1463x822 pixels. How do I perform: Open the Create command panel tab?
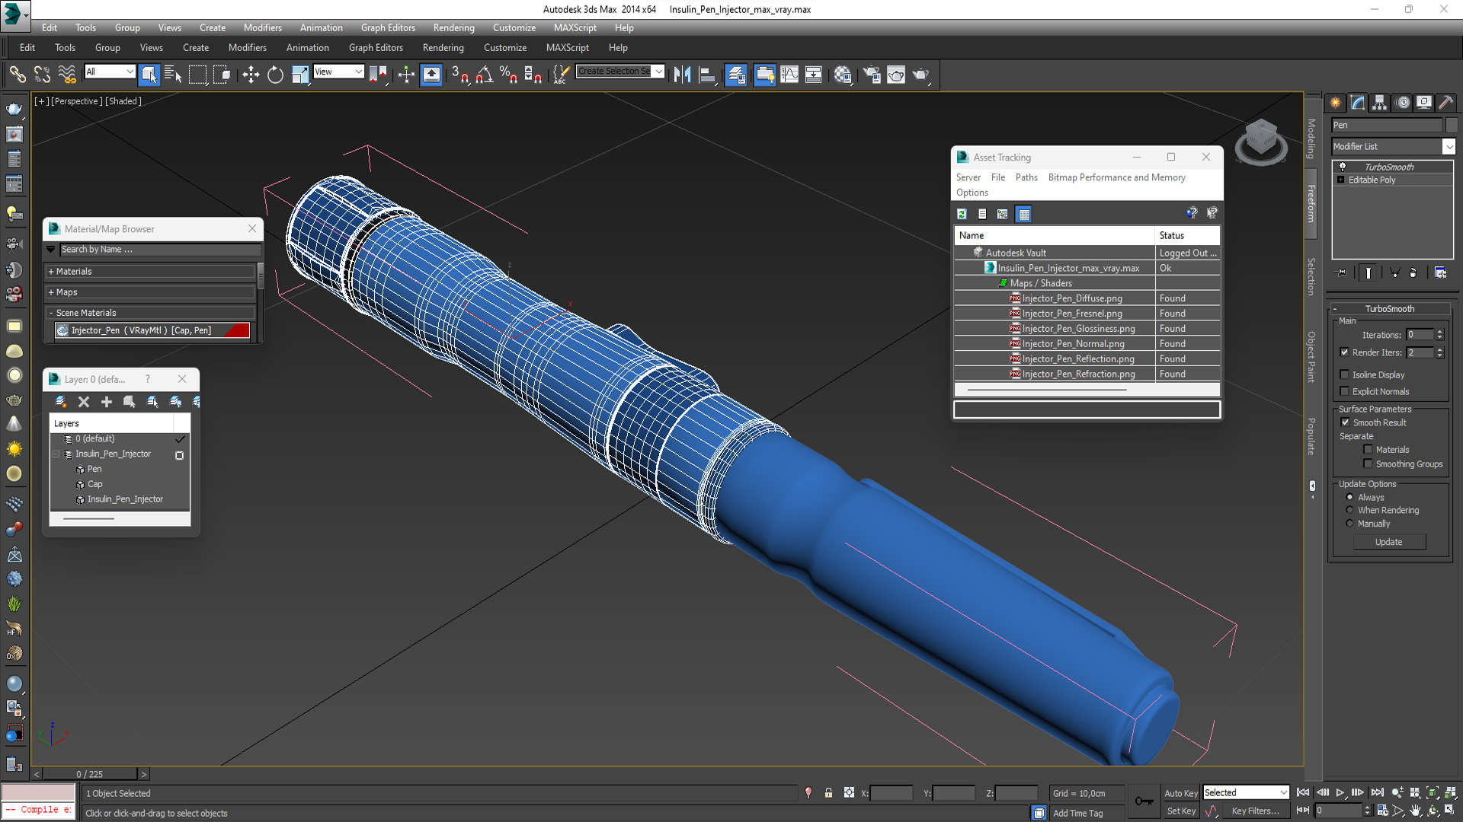1336,103
